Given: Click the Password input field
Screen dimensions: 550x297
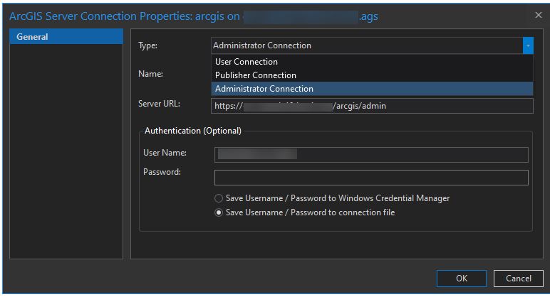Looking at the screenshot, I should [371, 178].
